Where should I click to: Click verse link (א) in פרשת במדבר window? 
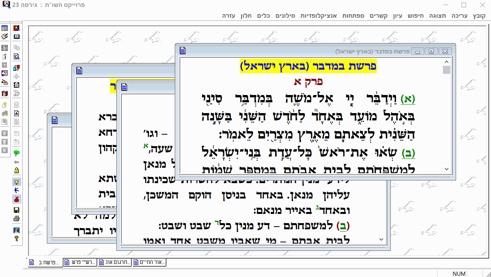[x=408, y=99]
